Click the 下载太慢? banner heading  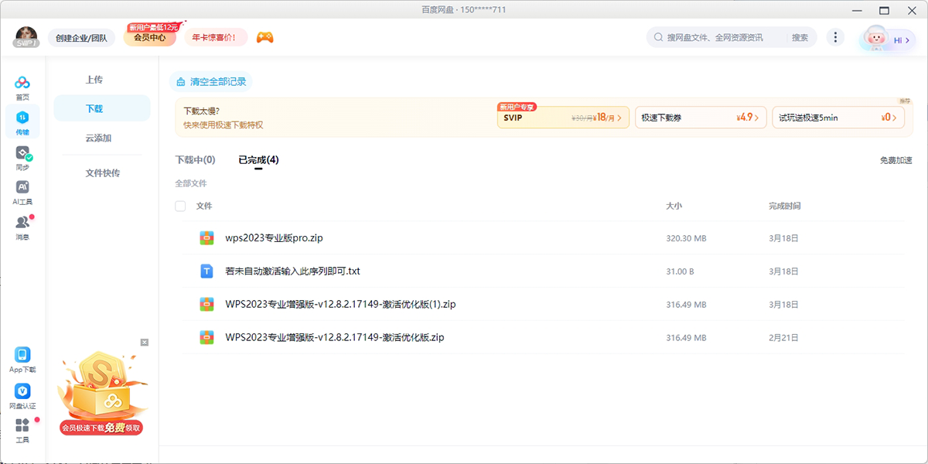pos(201,111)
